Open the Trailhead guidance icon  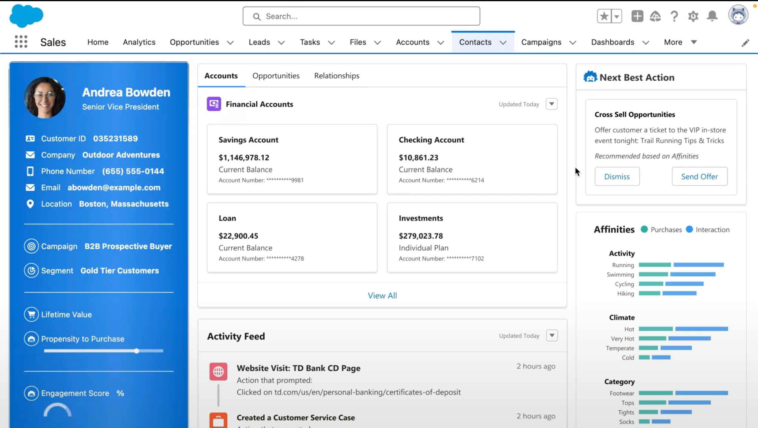coord(655,16)
